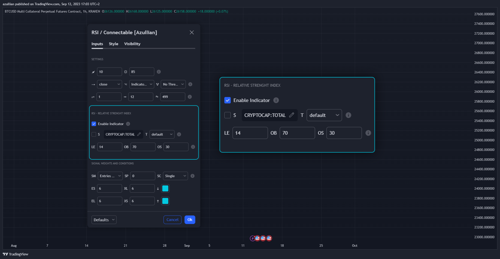The width and height of the screenshot is (500, 259).
Task: Click the info icon next to the dialog's T default dropdown
Action: click(179, 134)
